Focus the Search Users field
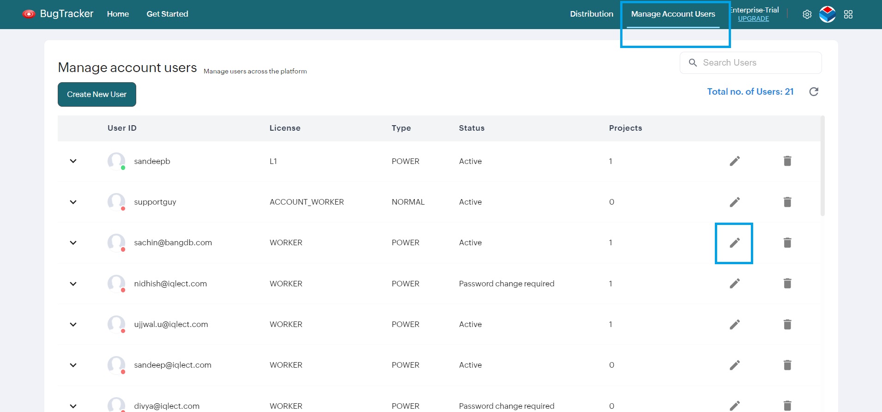Viewport: 882px width, 412px height. [x=751, y=63]
